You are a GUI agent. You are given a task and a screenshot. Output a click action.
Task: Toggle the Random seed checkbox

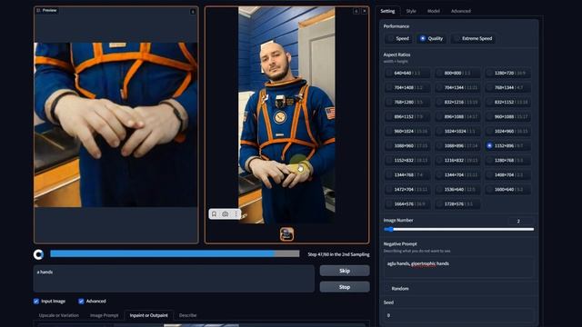point(387,289)
